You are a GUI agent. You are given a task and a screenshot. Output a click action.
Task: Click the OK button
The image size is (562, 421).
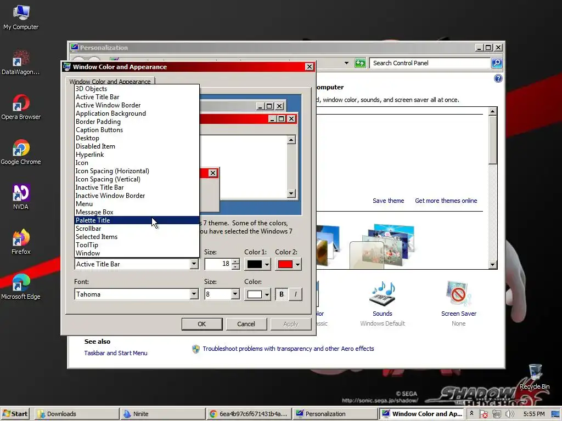click(x=202, y=324)
